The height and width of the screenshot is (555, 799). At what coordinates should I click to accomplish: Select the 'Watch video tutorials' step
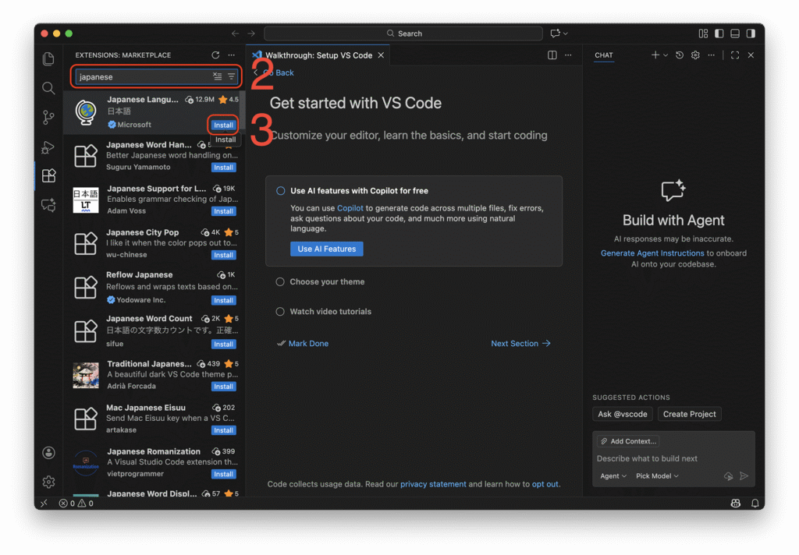[330, 312]
